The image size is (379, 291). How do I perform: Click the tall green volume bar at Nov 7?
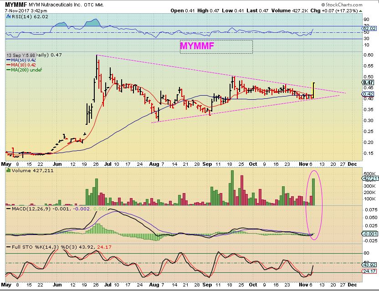click(x=313, y=192)
